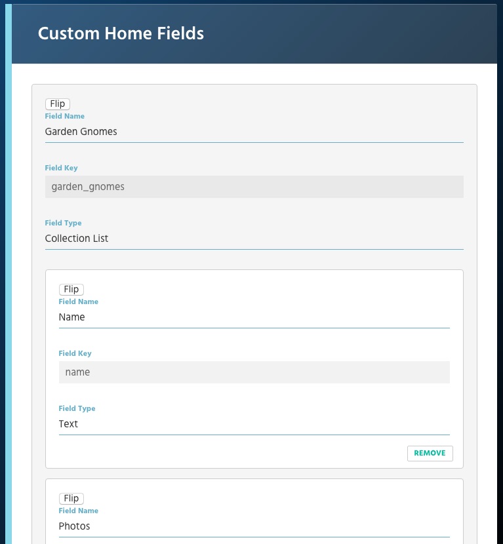The image size is (503, 544).
Task: Click the lowercase name field key box
Action: point(254,372)
